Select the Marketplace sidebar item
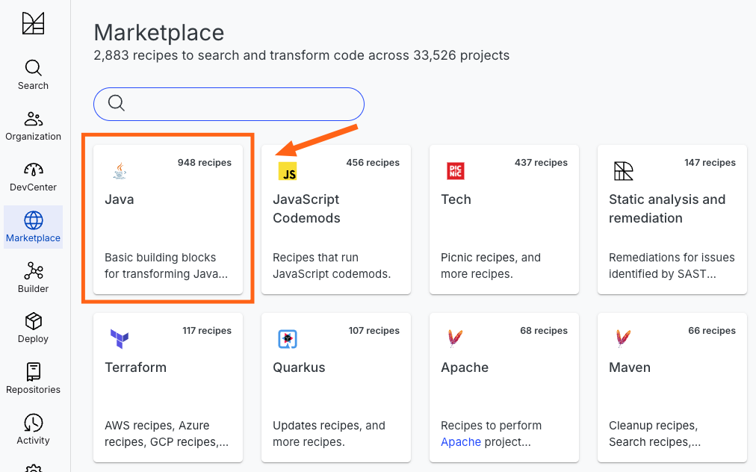Screen dimensions: 756x472 (x=34, y=227)
